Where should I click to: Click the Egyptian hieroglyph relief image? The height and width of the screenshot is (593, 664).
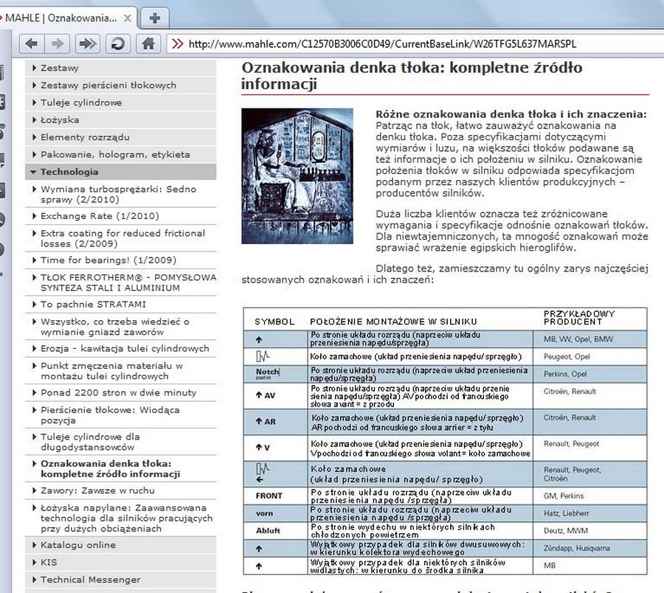297,176
